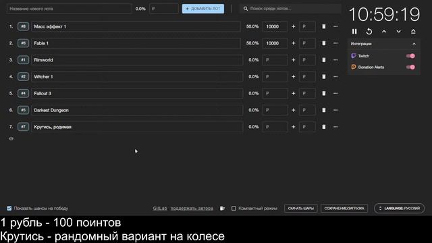Click СОХРАНЕНИЕ/ЗАГРУЗКА button
432x243 pixels.
click(x=344, y=209)
